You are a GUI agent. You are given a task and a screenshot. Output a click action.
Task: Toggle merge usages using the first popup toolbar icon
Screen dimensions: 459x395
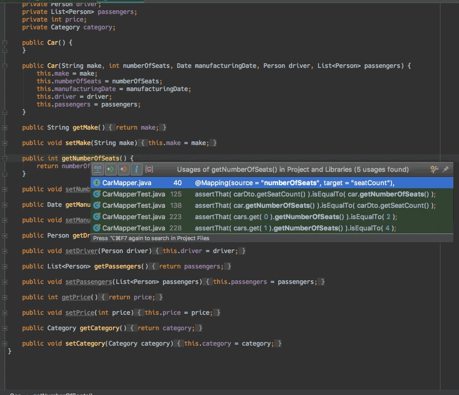click(97, 169)
